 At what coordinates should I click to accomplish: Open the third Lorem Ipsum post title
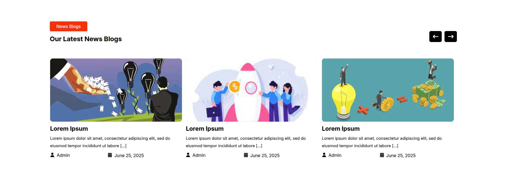tap(341, 129)
